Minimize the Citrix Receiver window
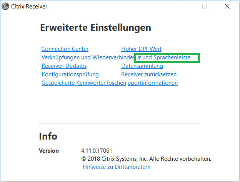The height and width of the screenshot is (182, 240). coord(182,6)
